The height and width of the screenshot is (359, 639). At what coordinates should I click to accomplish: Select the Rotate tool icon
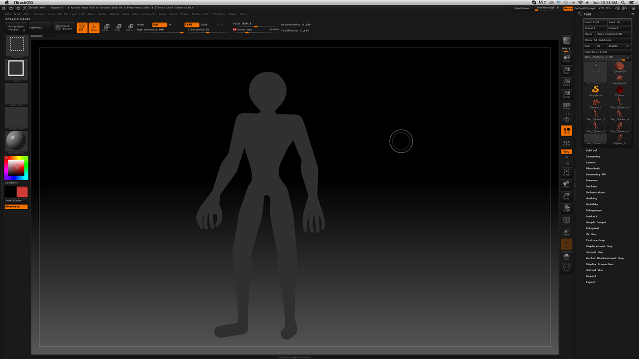click(x=130, y=27)
